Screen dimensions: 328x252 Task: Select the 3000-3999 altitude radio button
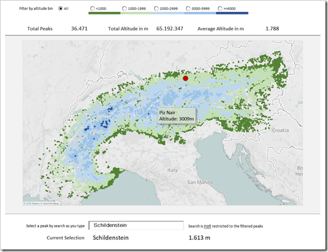pyautogui.click(x=188, y=9)
